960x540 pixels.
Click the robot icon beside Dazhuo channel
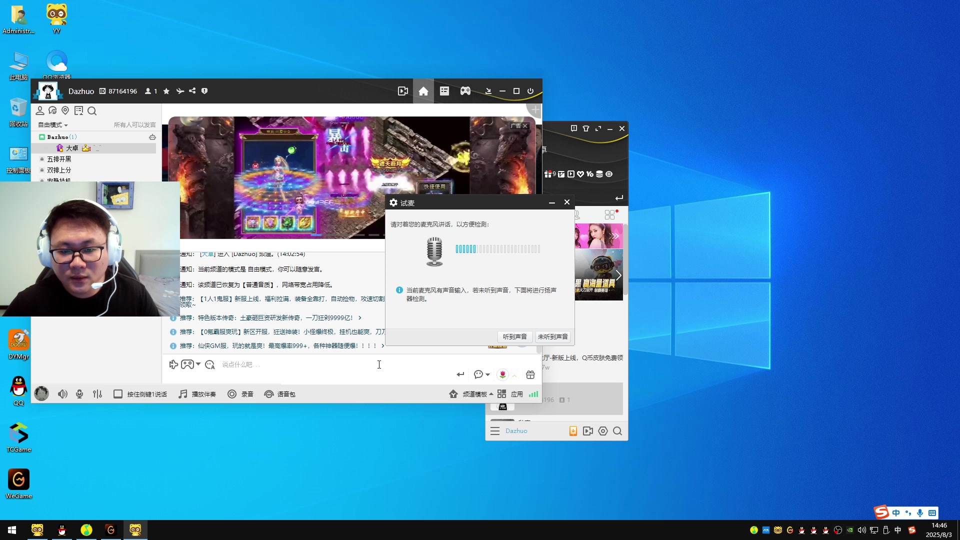coord(152,137)
